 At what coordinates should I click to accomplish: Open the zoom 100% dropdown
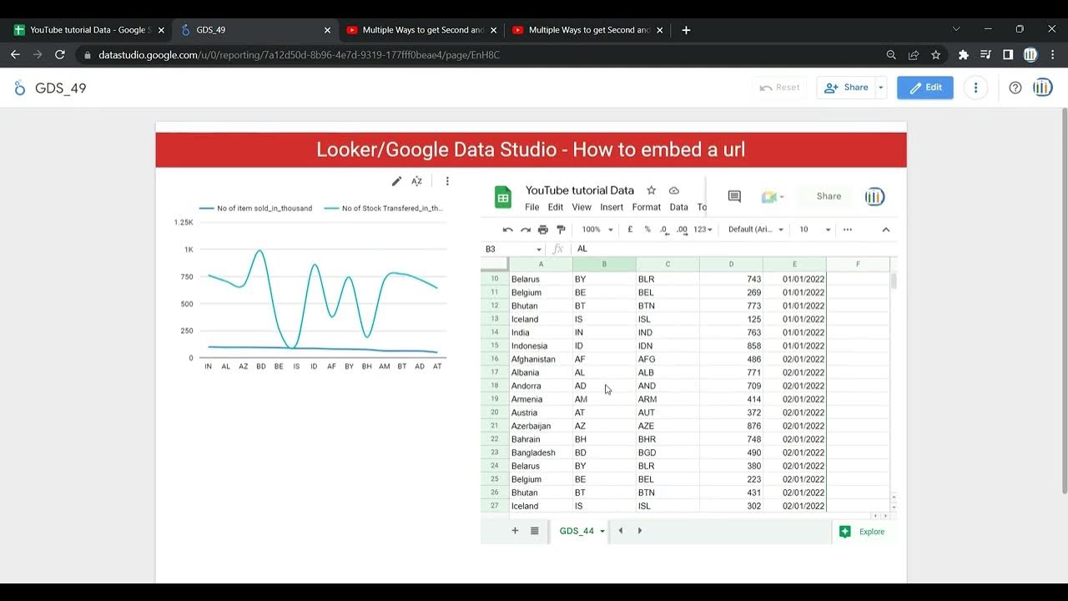pos(597,230)
